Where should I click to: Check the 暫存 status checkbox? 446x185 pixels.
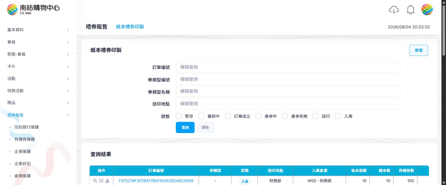179,116
